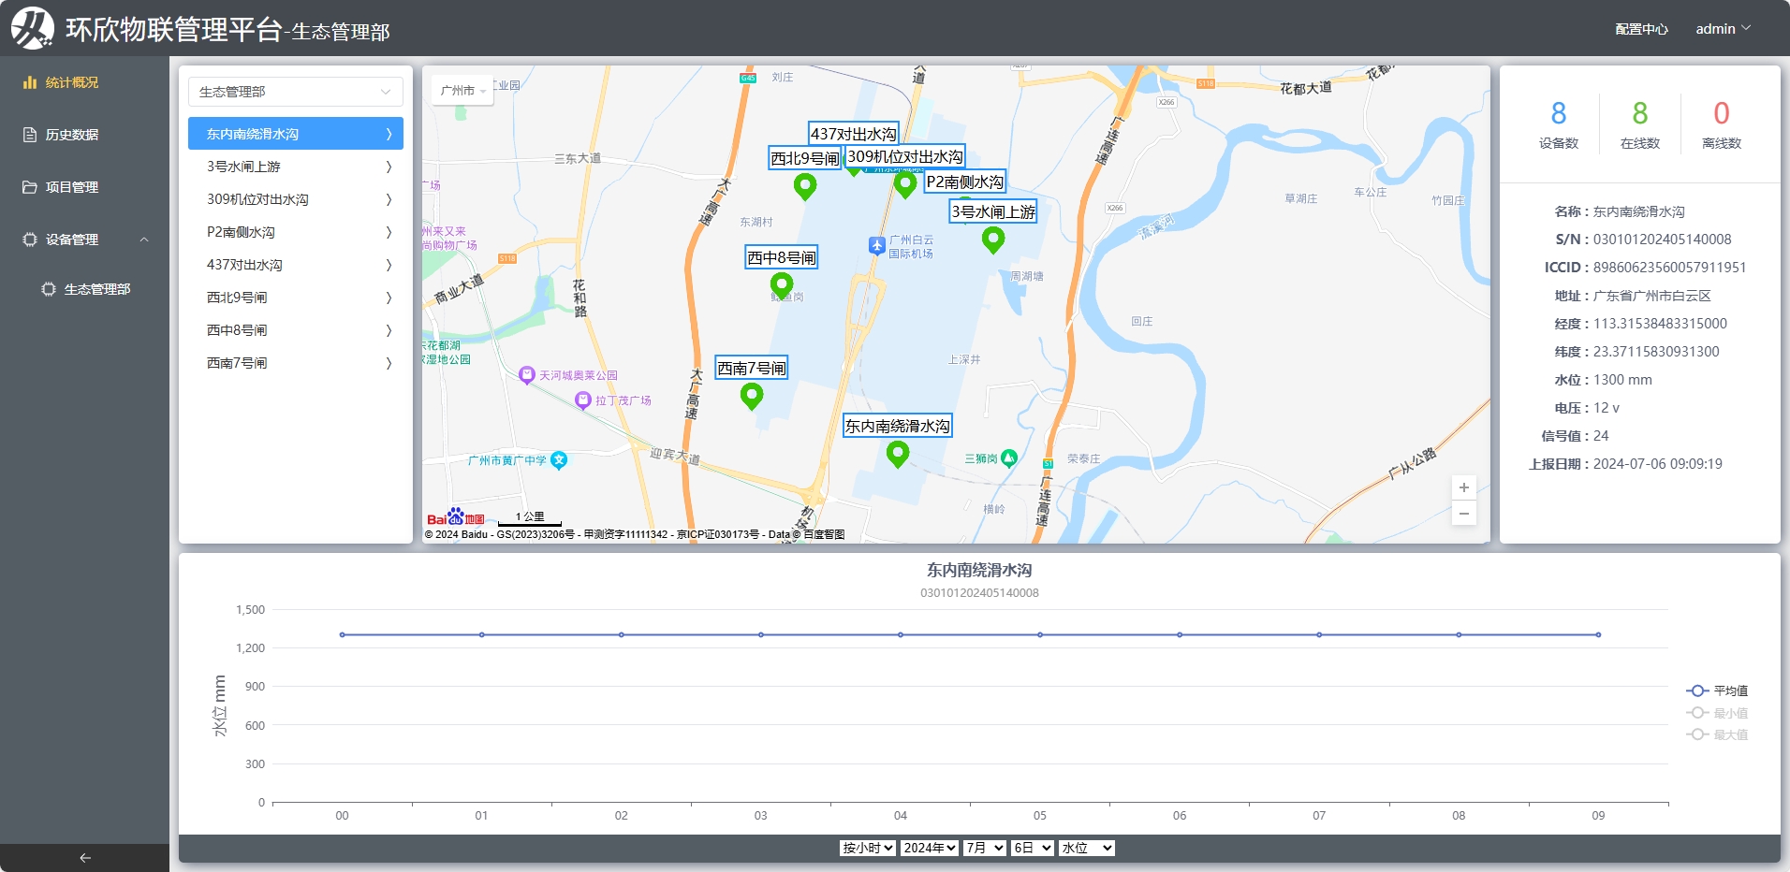
Task: Open the 生态管理部 department dropdown
Action: [x=296, y=92]
